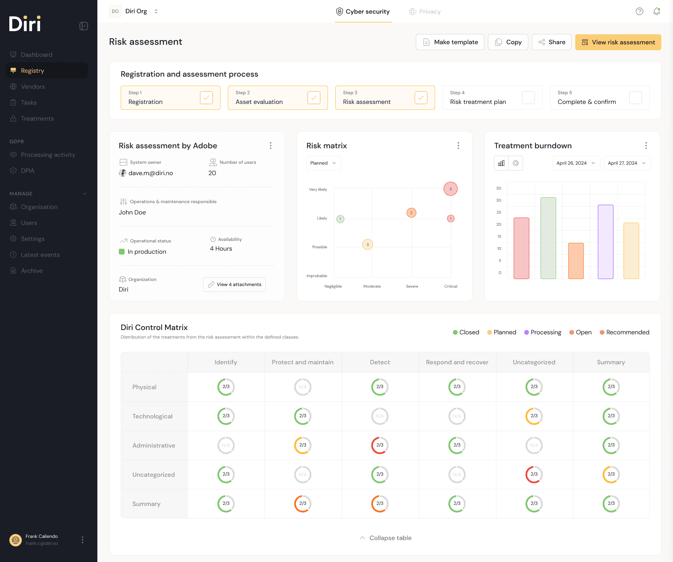
Task: Click View 4 attachments
Action: [x=234, y=285]
